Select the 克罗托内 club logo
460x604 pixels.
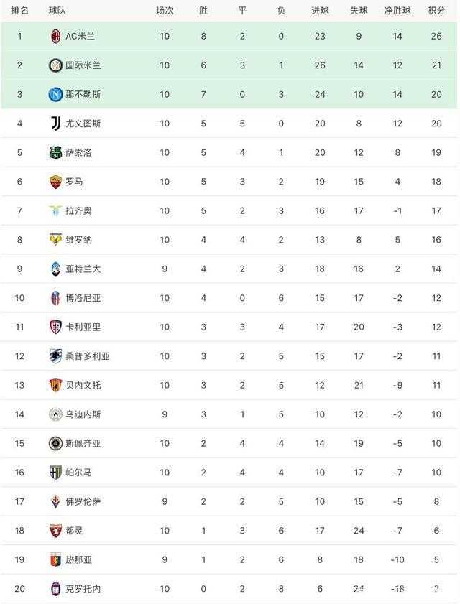55,589
